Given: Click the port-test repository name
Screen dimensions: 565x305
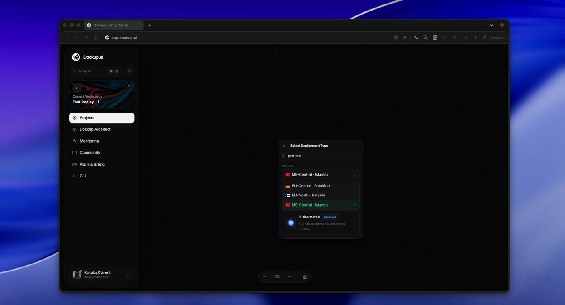Looking at the screenshot, I should [x=294, y=156].
